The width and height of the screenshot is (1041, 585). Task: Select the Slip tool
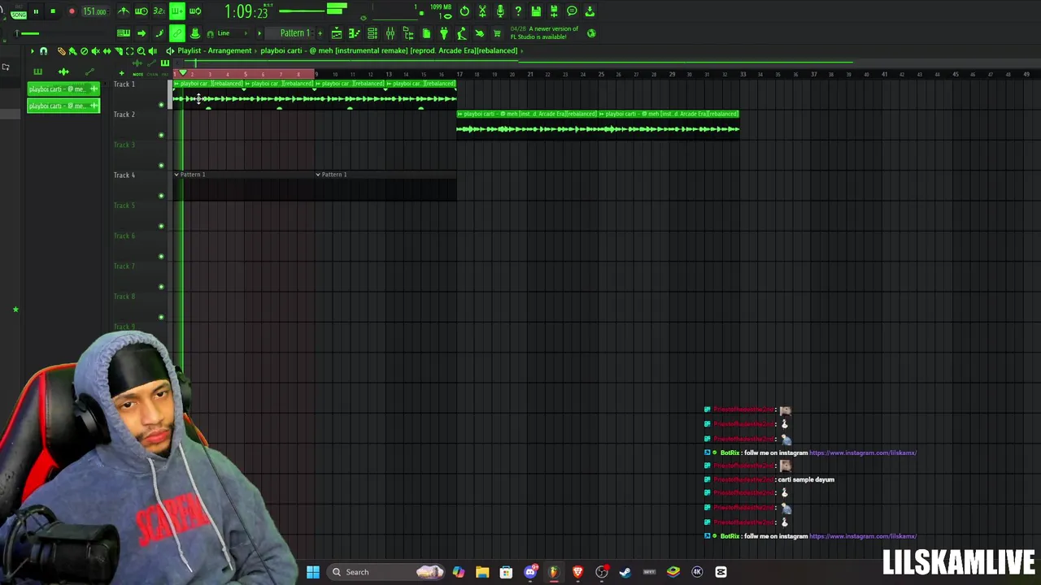107,51
